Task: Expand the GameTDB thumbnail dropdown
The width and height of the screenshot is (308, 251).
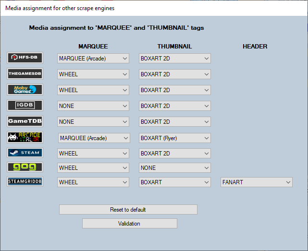Action: [x=174, y=122]
